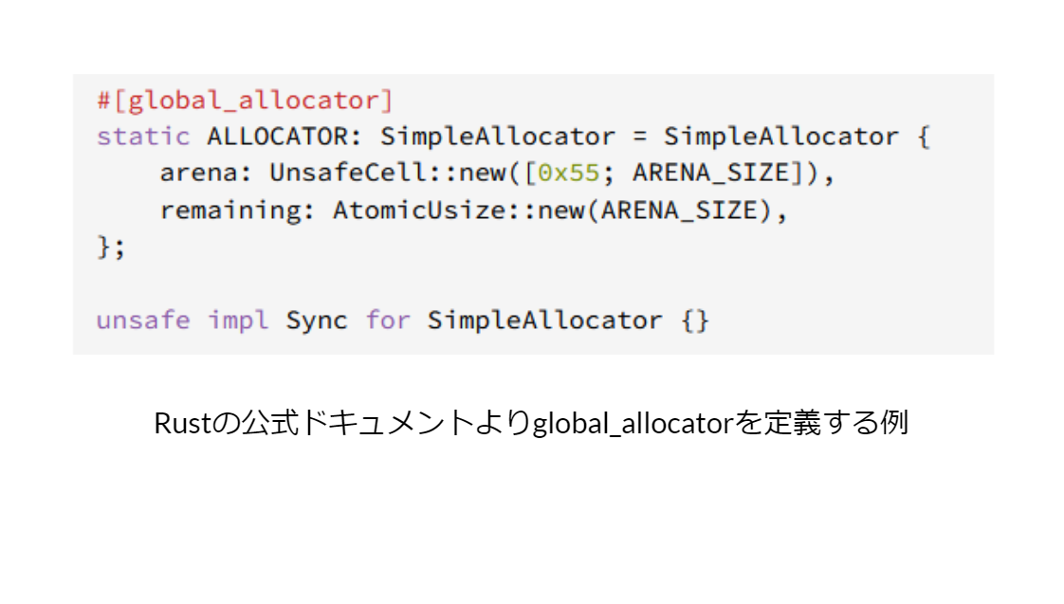Click the closing }; of the static
Screen dimensions: 1064x604
click(x=111, y=247)
